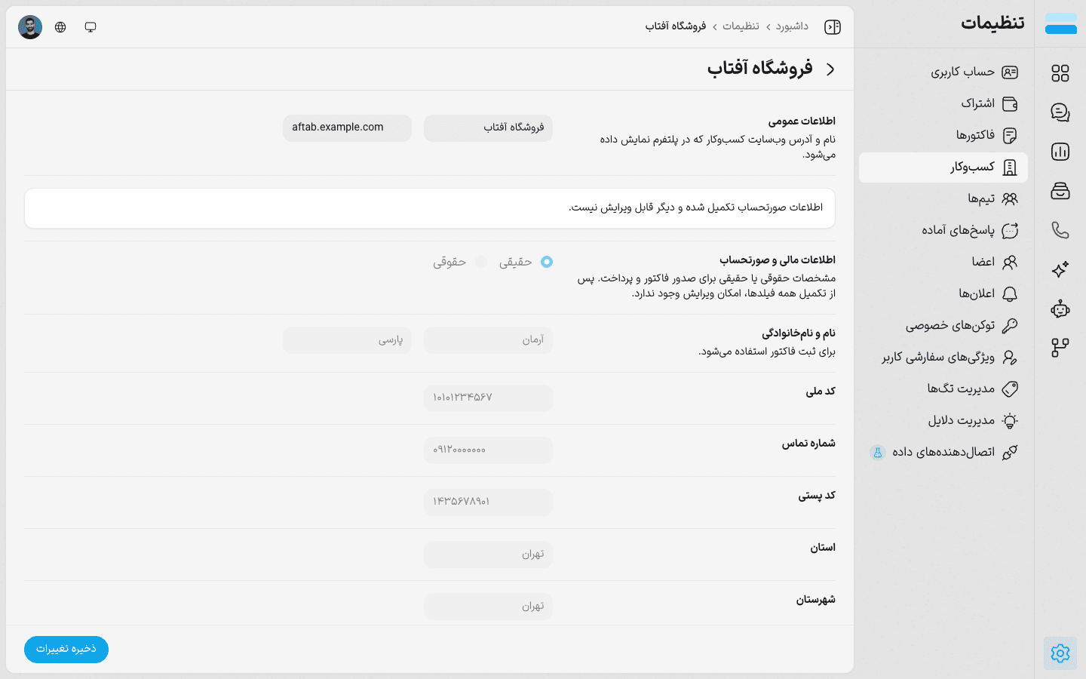
Task: Click the استان field showing تهران
Action: tap(488, 555)
